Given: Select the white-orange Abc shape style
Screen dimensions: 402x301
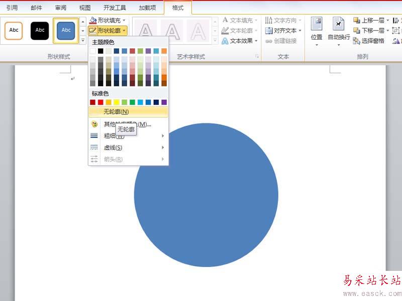Looking at the screenshot, I should [14, 31].
